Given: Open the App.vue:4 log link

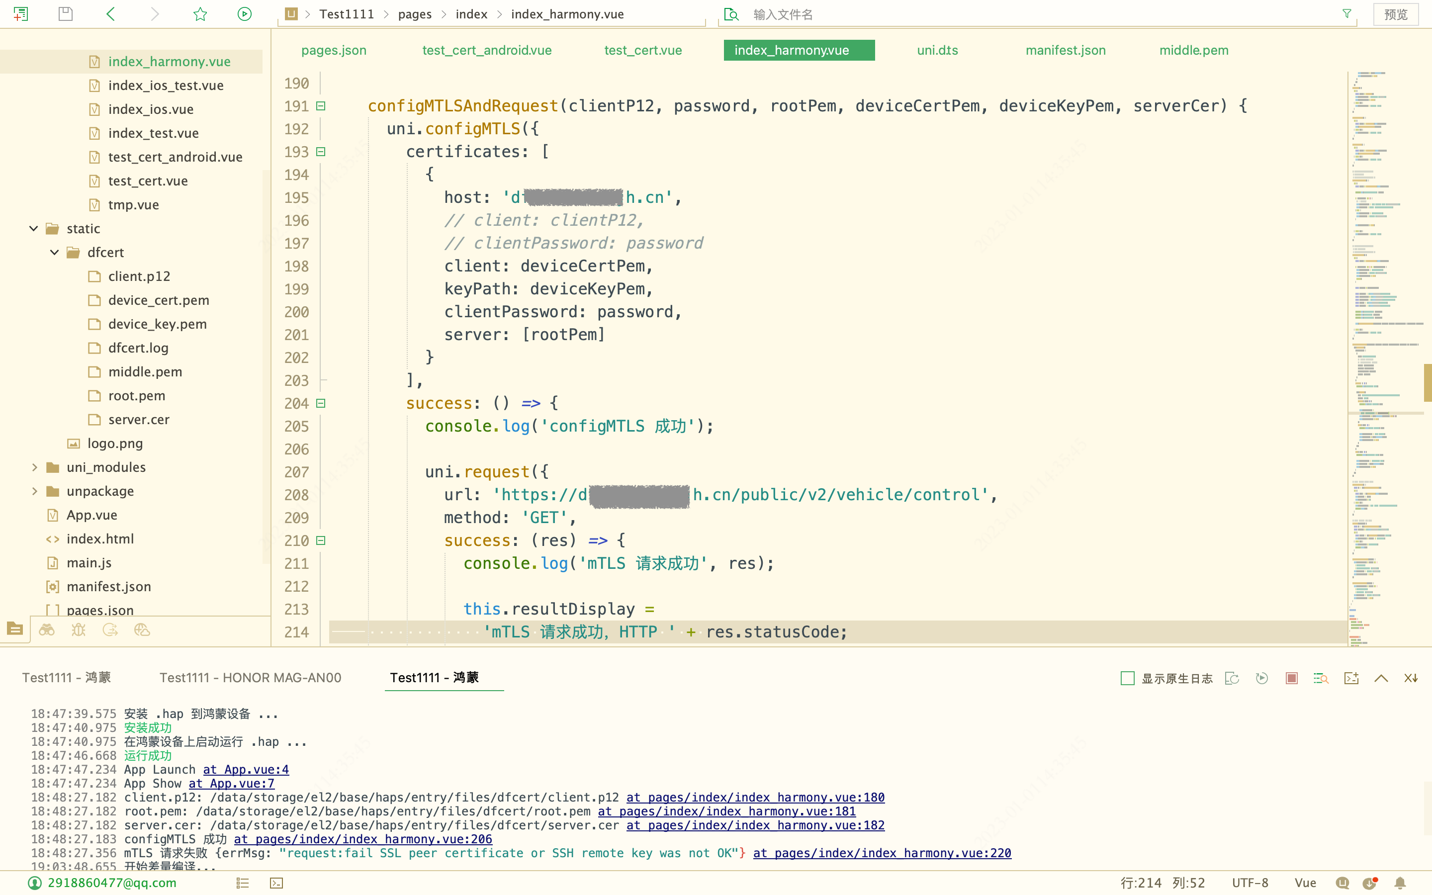Looking at the screenshot, I should point(246,770).
